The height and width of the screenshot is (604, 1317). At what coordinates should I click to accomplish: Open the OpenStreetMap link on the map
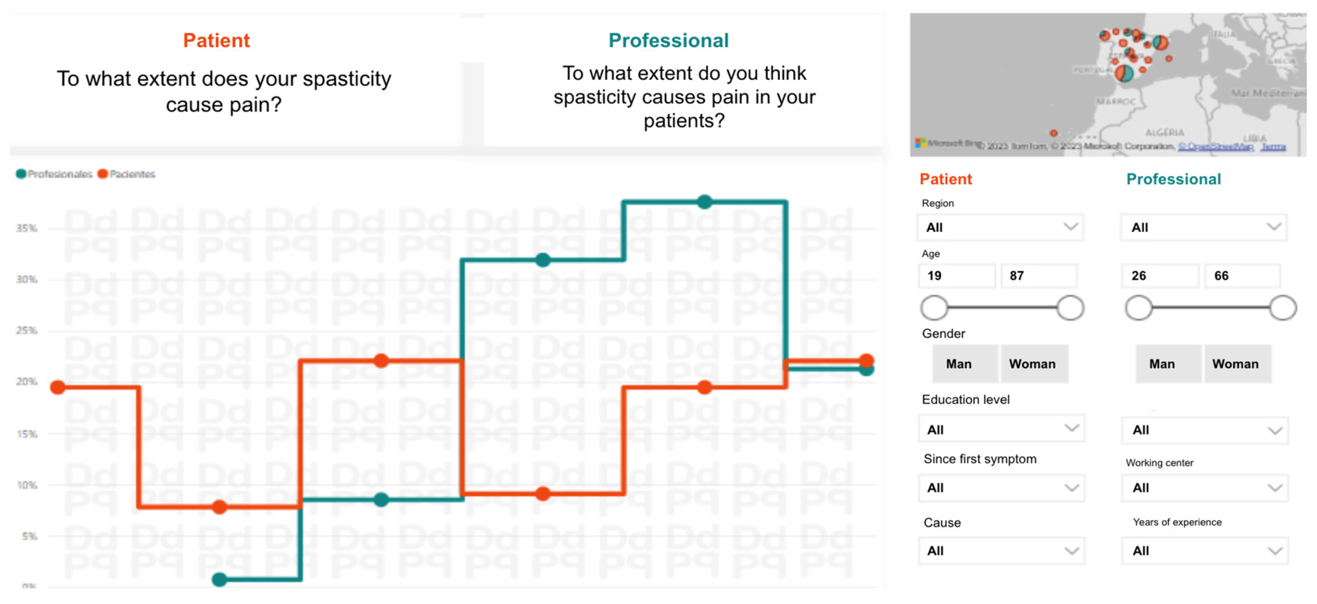pyautogui.click(x=1215, y=147)
